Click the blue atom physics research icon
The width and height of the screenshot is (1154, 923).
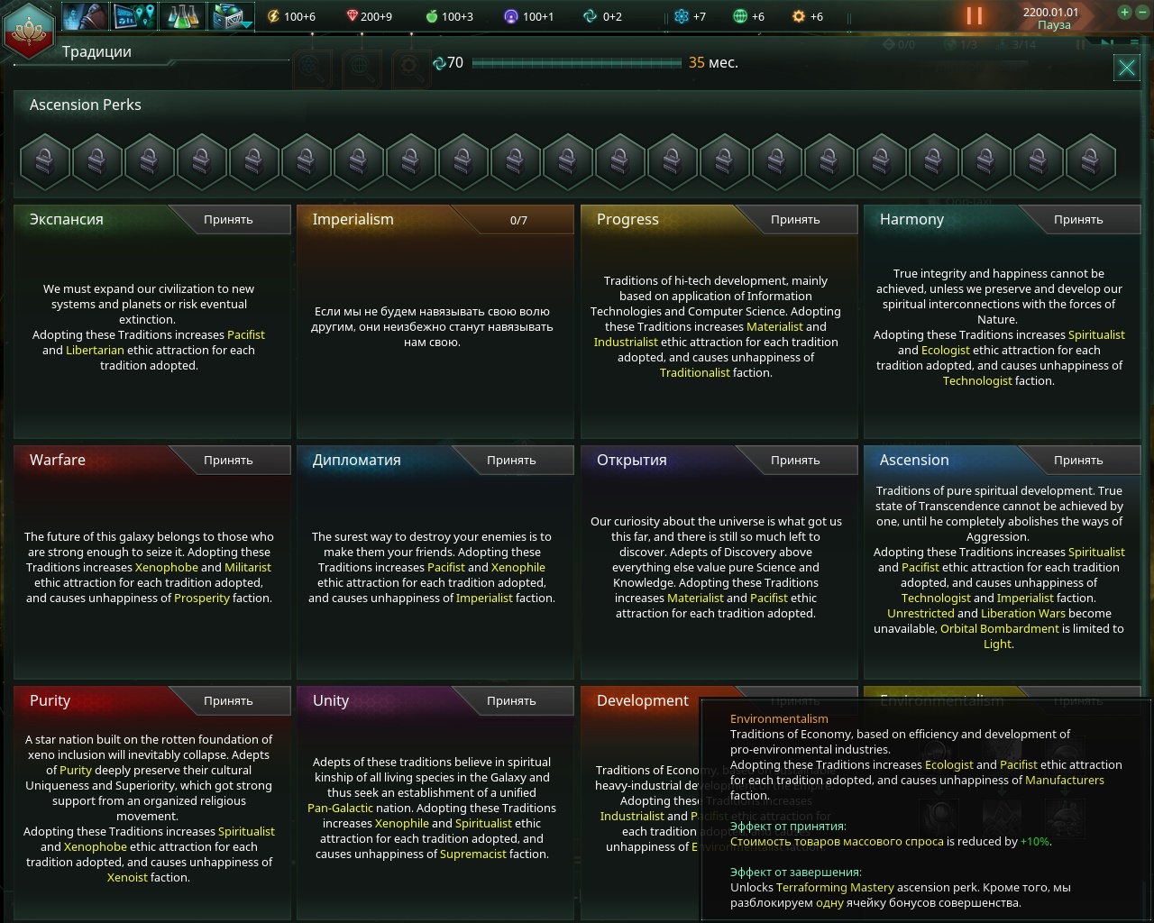click(682, 16)
